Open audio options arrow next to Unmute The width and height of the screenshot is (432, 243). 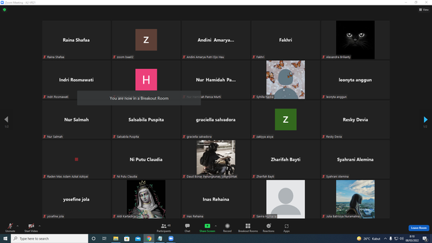click(18, 226)
